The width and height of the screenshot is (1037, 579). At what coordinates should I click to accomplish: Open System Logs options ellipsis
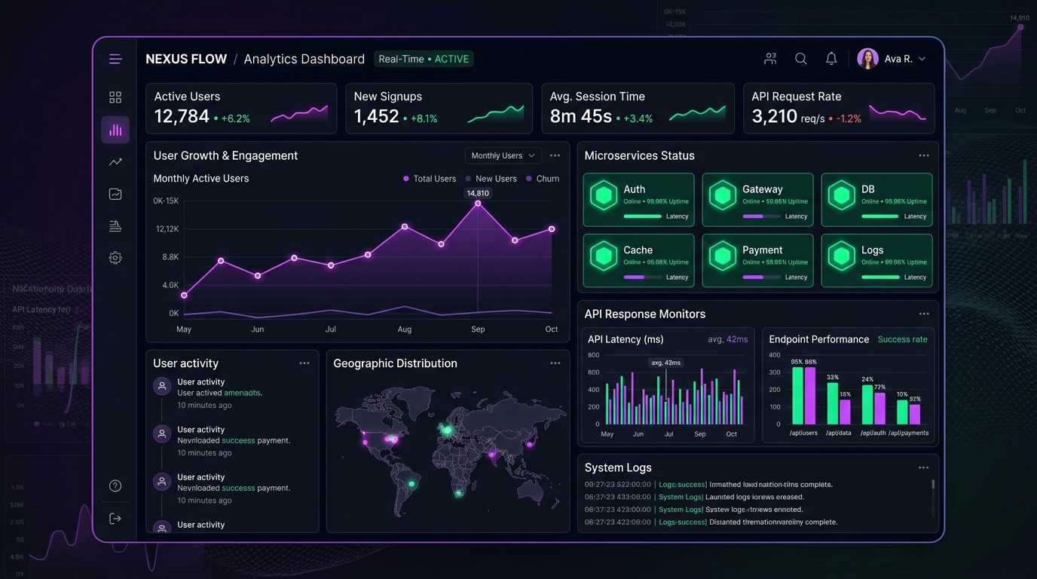coord(924,468)
